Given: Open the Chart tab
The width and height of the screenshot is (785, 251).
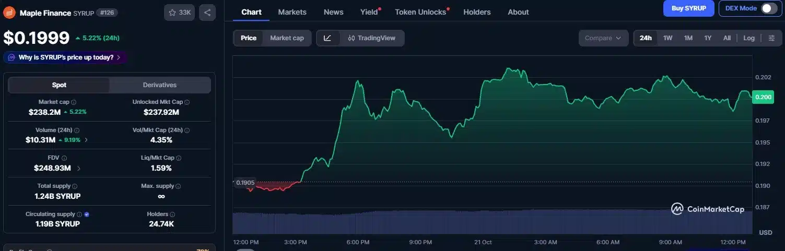Looking at the screenshot, I should [251, 11].
